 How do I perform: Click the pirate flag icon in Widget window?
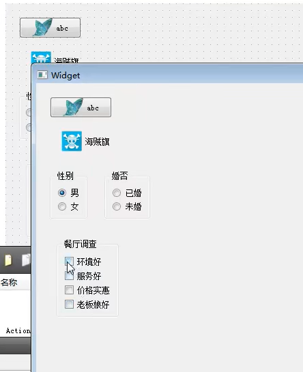(72, 141)
